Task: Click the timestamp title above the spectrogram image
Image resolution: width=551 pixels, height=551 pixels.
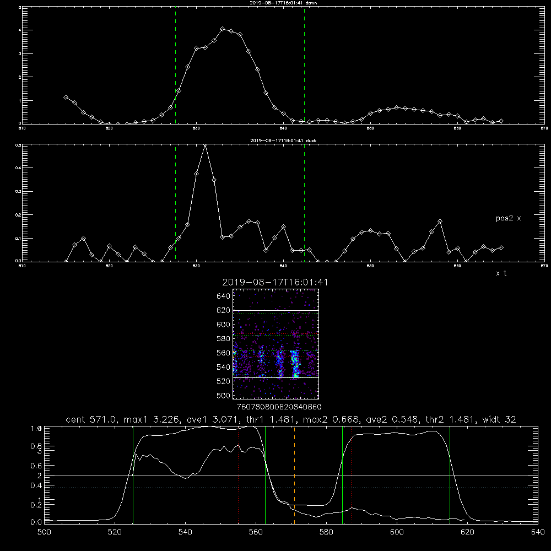Action: pyautogui.click(x=275, y=282)
